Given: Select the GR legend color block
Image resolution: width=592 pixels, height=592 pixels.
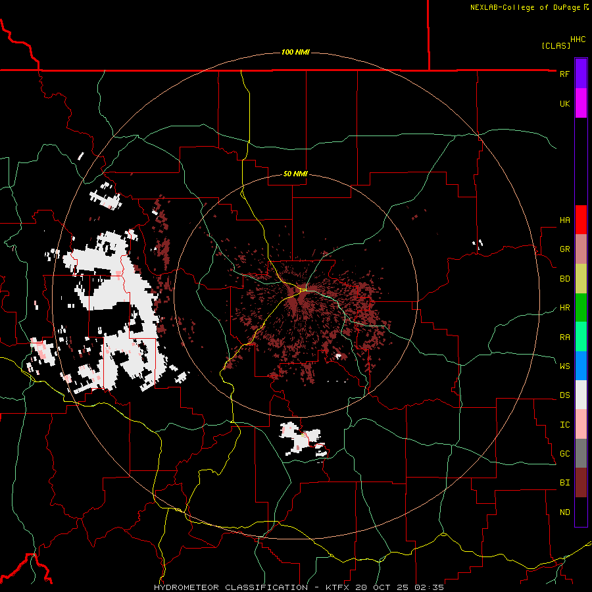Looking at the screenshot, I should pyautogui.click(x=581, y=249).
